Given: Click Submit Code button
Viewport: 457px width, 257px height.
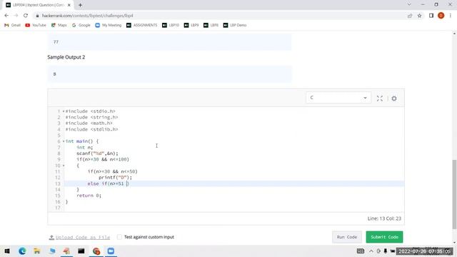Looking at the screenshot, I should [x=384, y=237].
